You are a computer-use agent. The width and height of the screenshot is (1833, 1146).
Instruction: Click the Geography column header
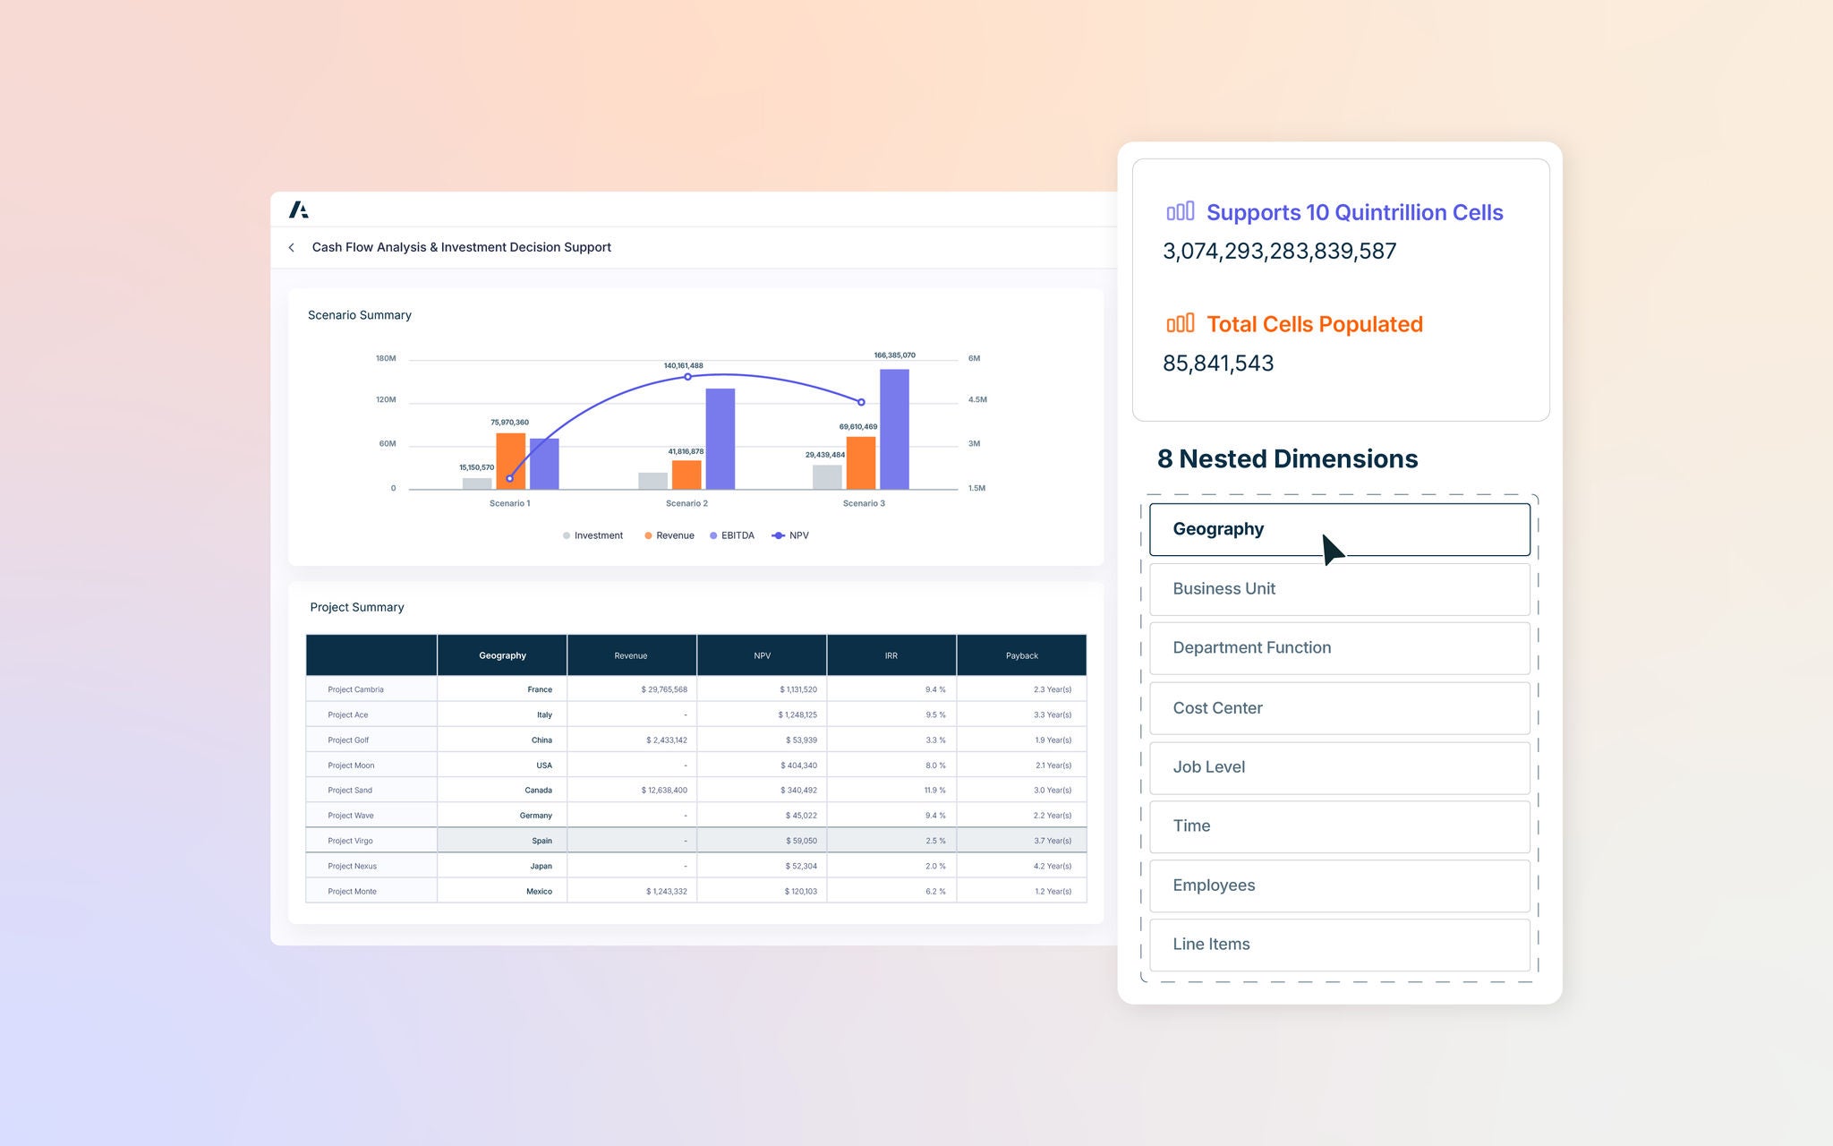pos(502,655)
